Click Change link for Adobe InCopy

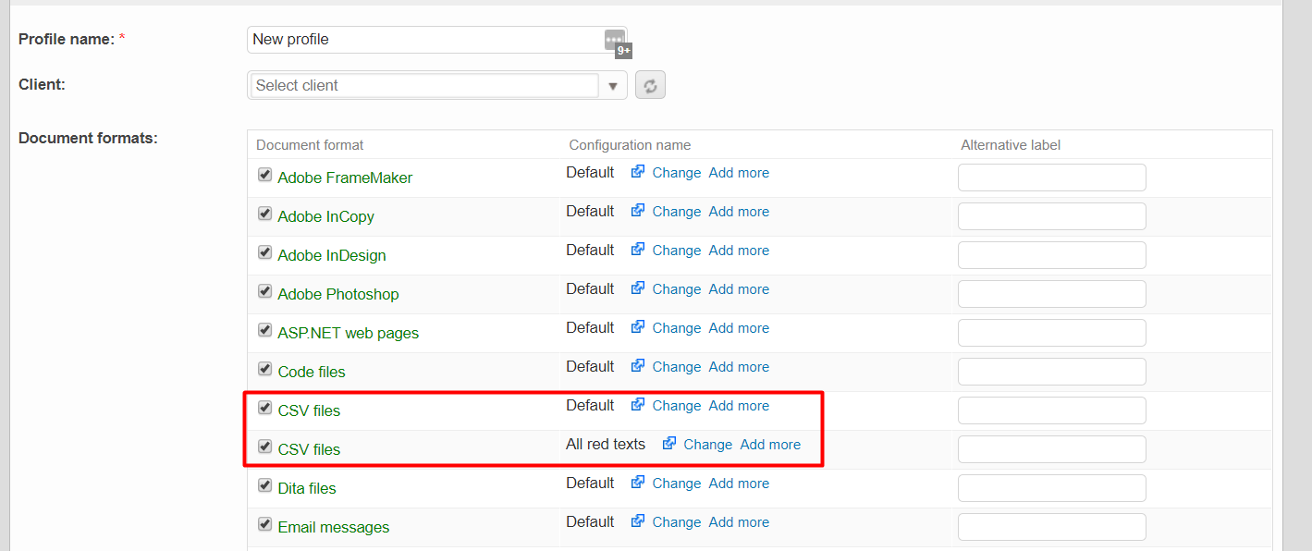676,212
